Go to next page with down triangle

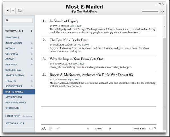[x=155, y=129]
